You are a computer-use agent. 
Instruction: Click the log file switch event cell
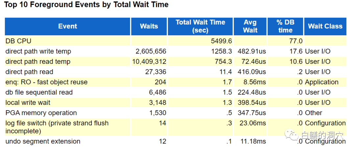tap(57, 127)
